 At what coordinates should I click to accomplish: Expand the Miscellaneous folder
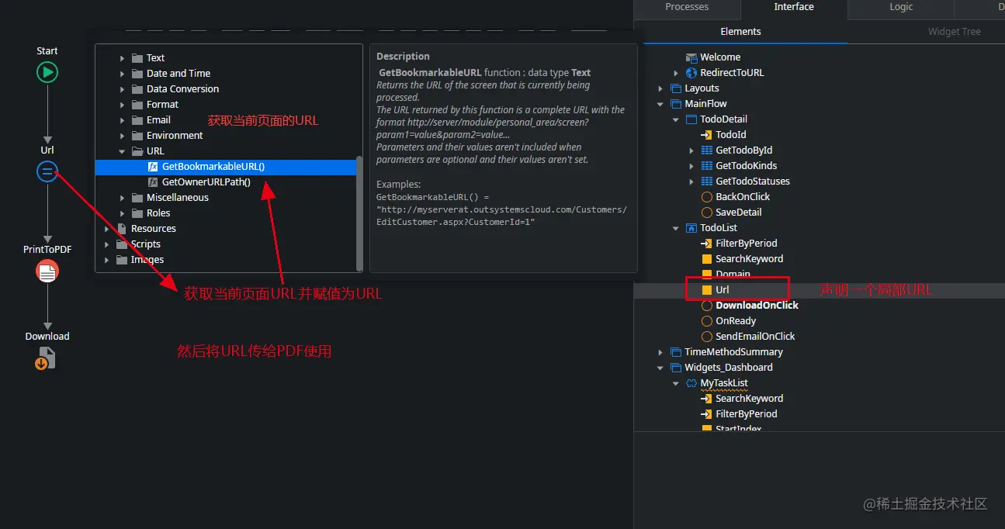pos(122,198)
